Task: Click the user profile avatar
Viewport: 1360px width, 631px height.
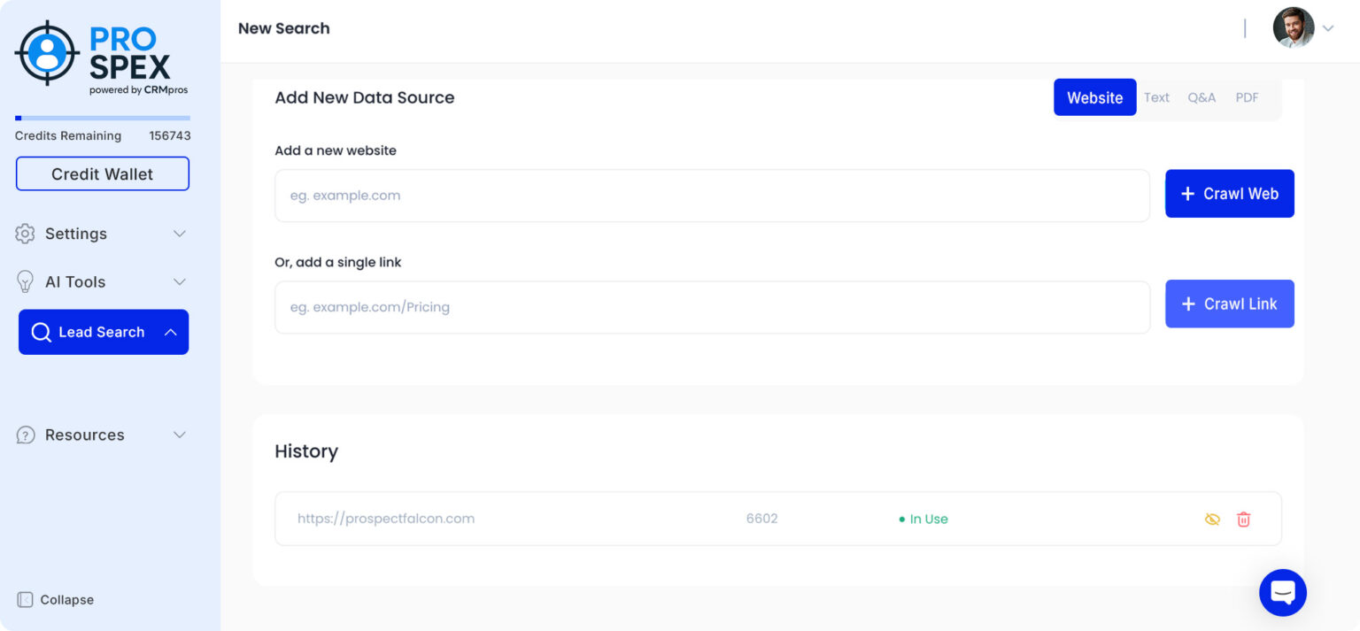Action: coord(1294,27)
